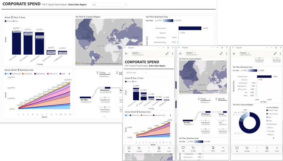283x161 pixels.
Task: Go back via header arrow in middle window
Action: point(181,53)
